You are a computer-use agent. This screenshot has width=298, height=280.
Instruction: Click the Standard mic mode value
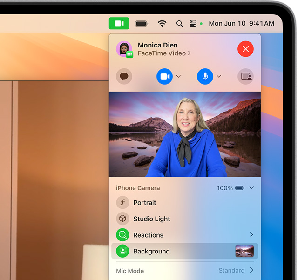[231, 271]
